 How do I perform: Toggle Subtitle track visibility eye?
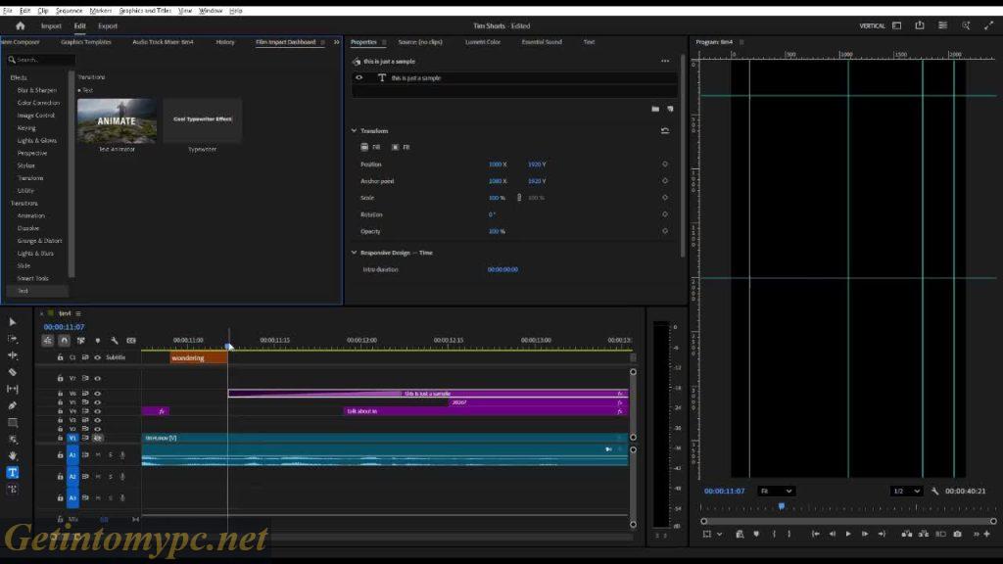pos(98,358)
